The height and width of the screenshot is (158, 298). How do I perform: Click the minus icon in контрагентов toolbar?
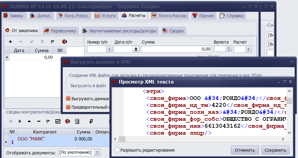pyautogui.click(x=39, y=121)
